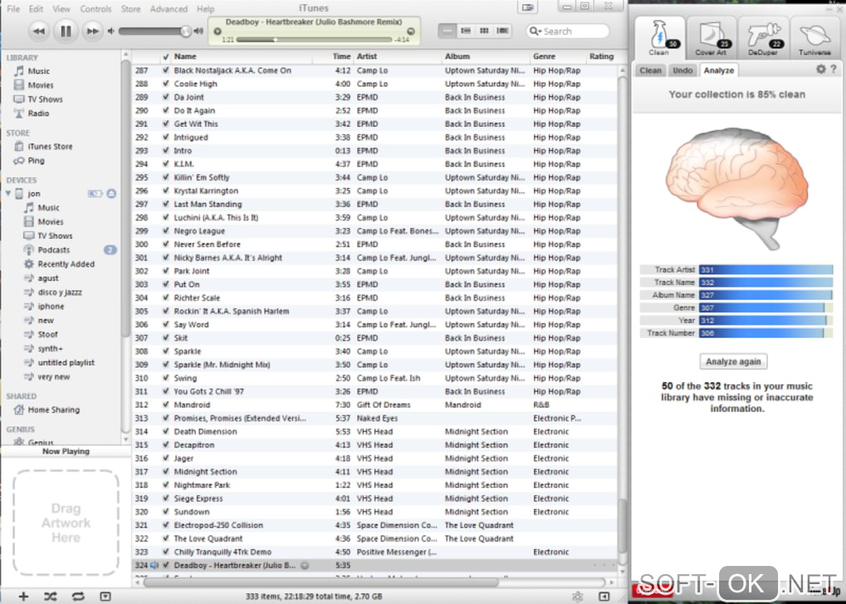This screenshot has height=604, width=846.
Task: Switch to the TuneUp Clean tab
Action: pyautogui.click(x=650, y=70)
